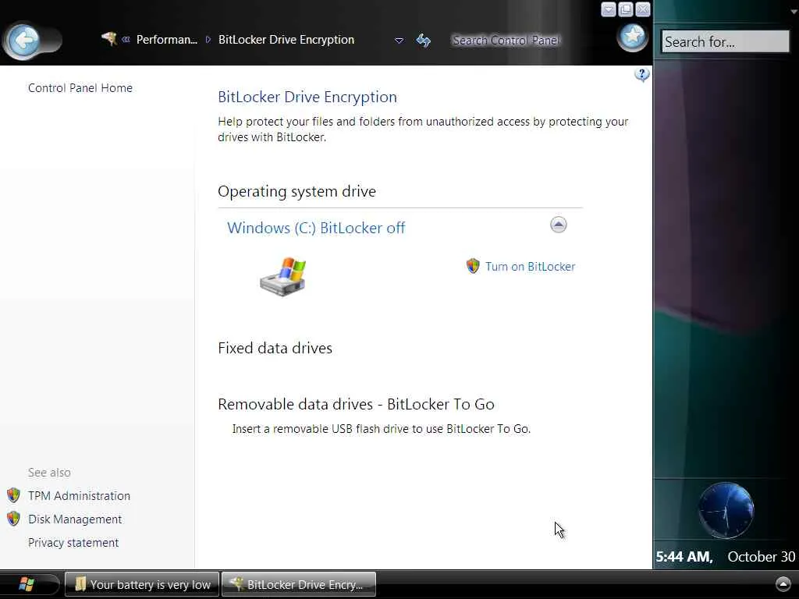The width and height of the screenshot is (799, 599).
Task: Refresh the Control Panel page
Action: [423, 41]
